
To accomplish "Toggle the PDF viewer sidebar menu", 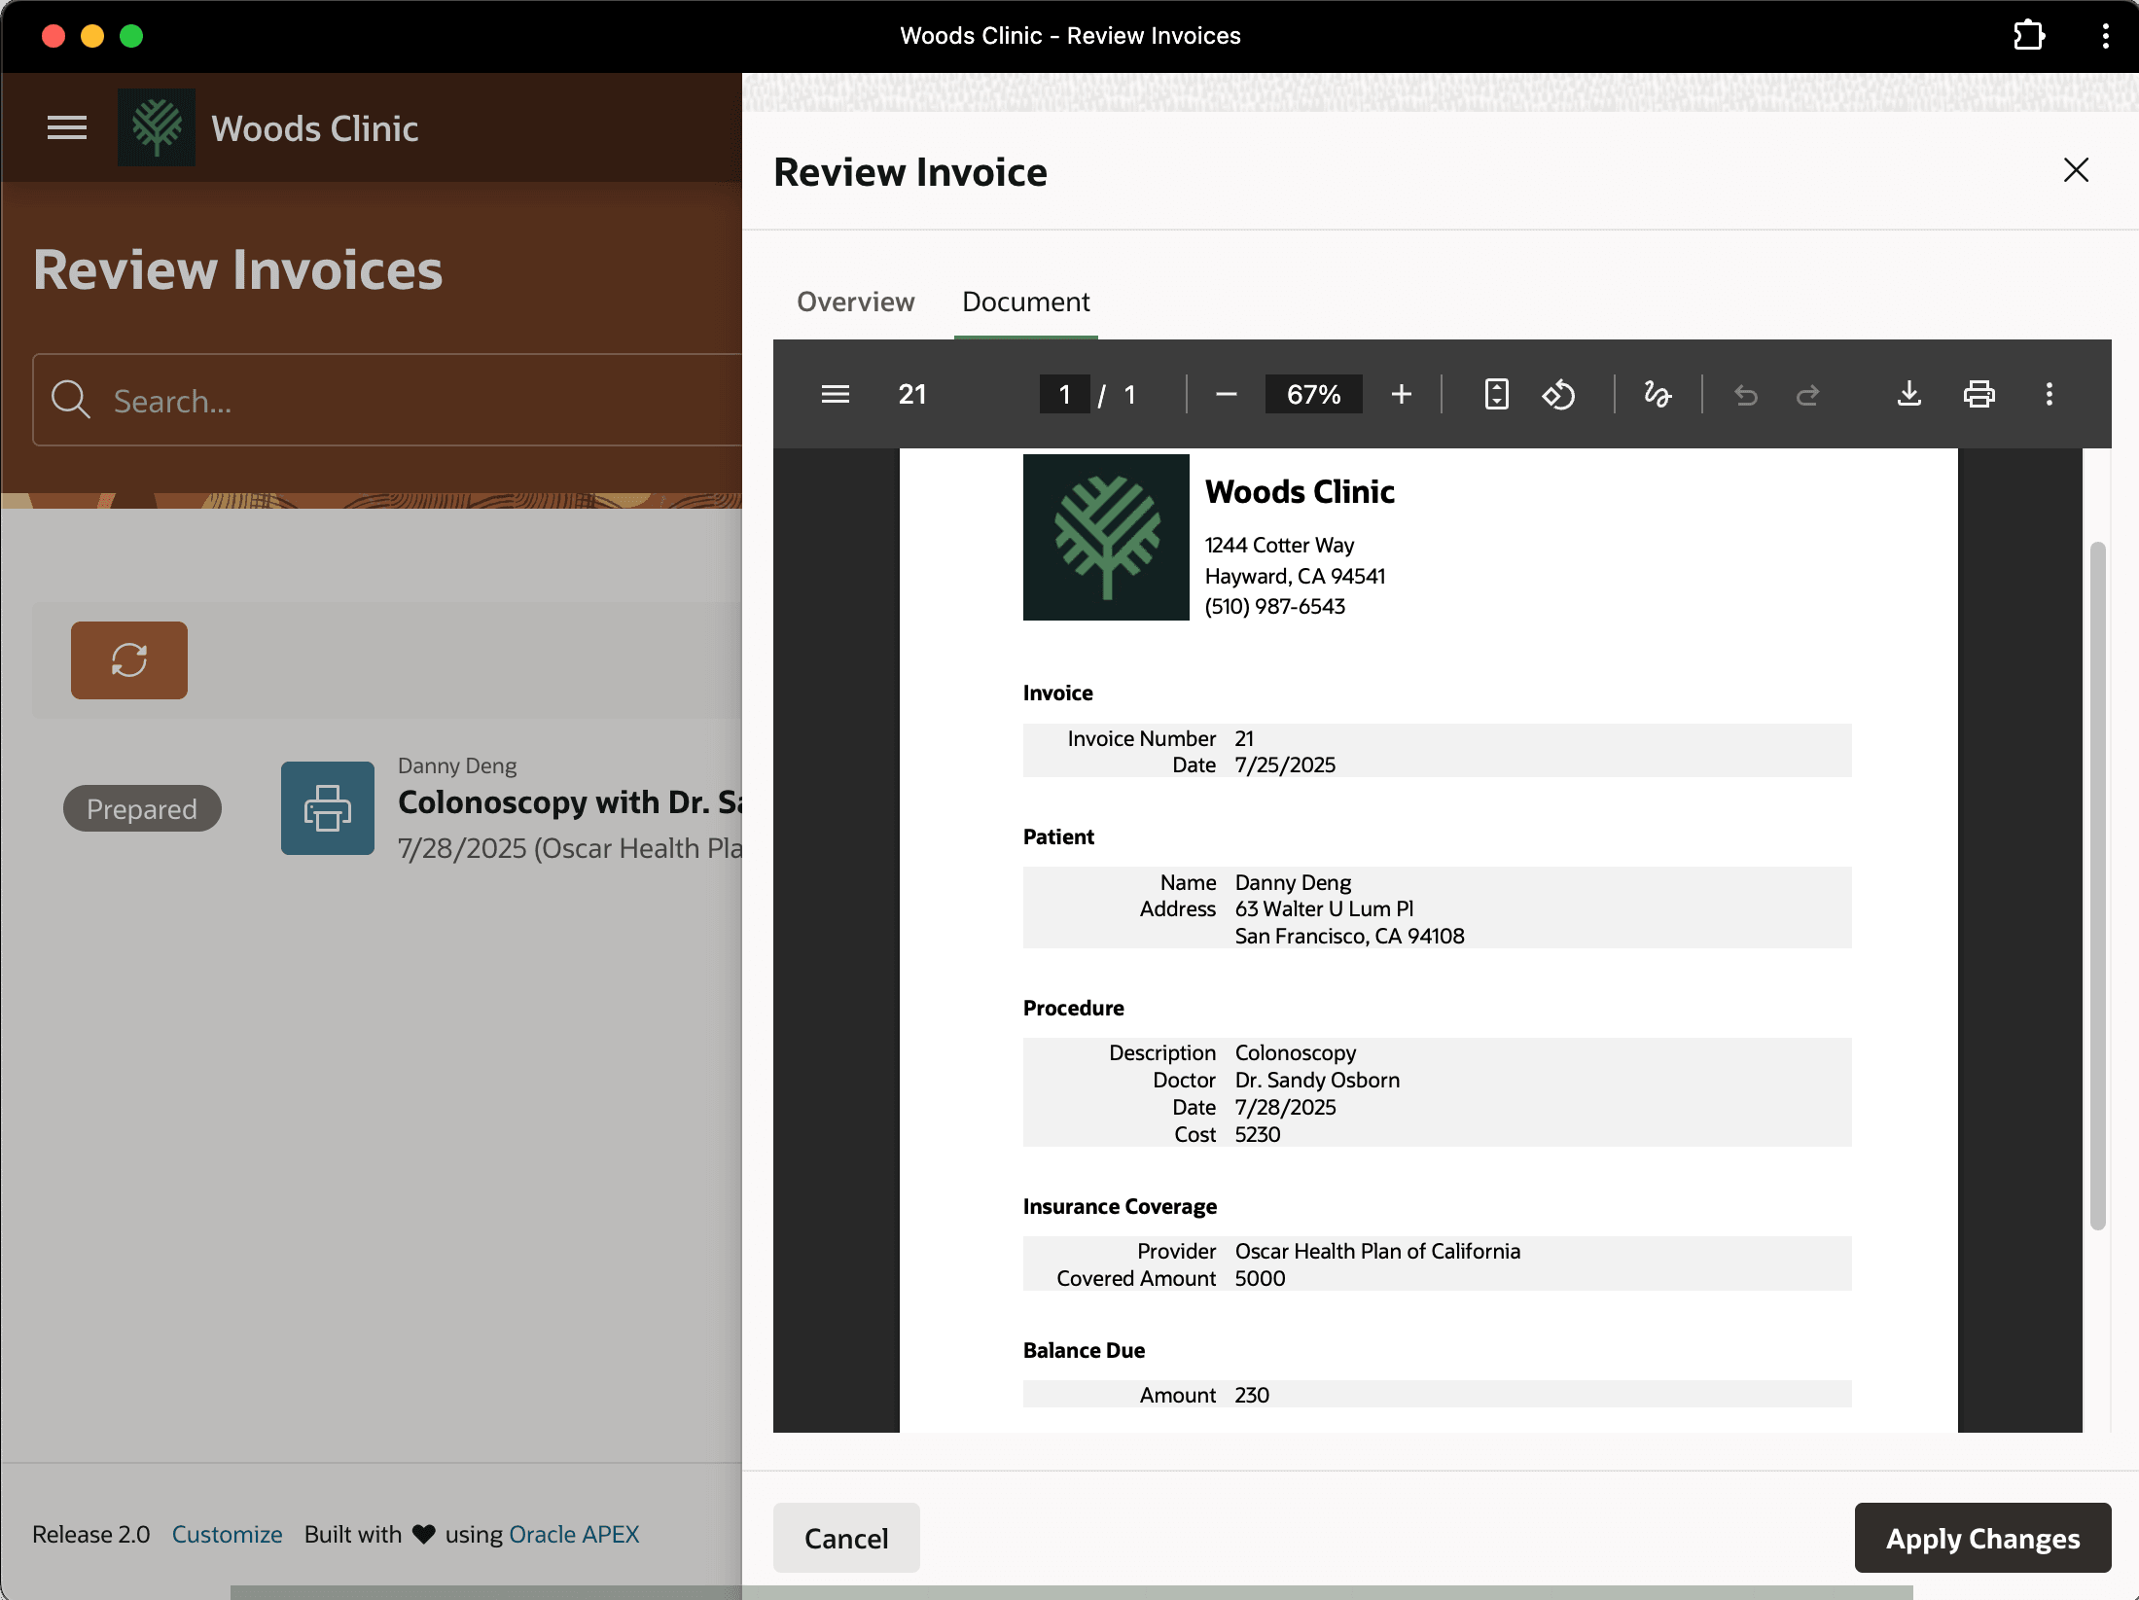I will [836, 394].
